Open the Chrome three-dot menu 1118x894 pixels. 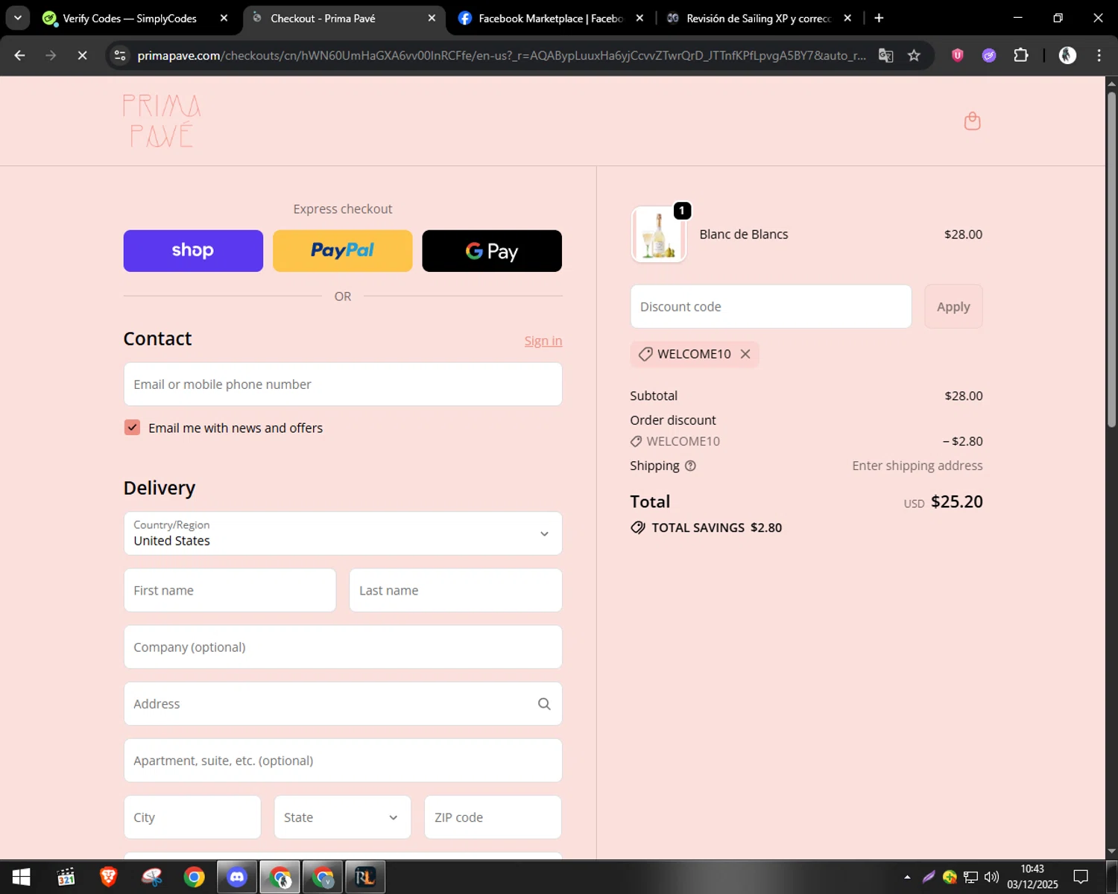(1099, 55)
